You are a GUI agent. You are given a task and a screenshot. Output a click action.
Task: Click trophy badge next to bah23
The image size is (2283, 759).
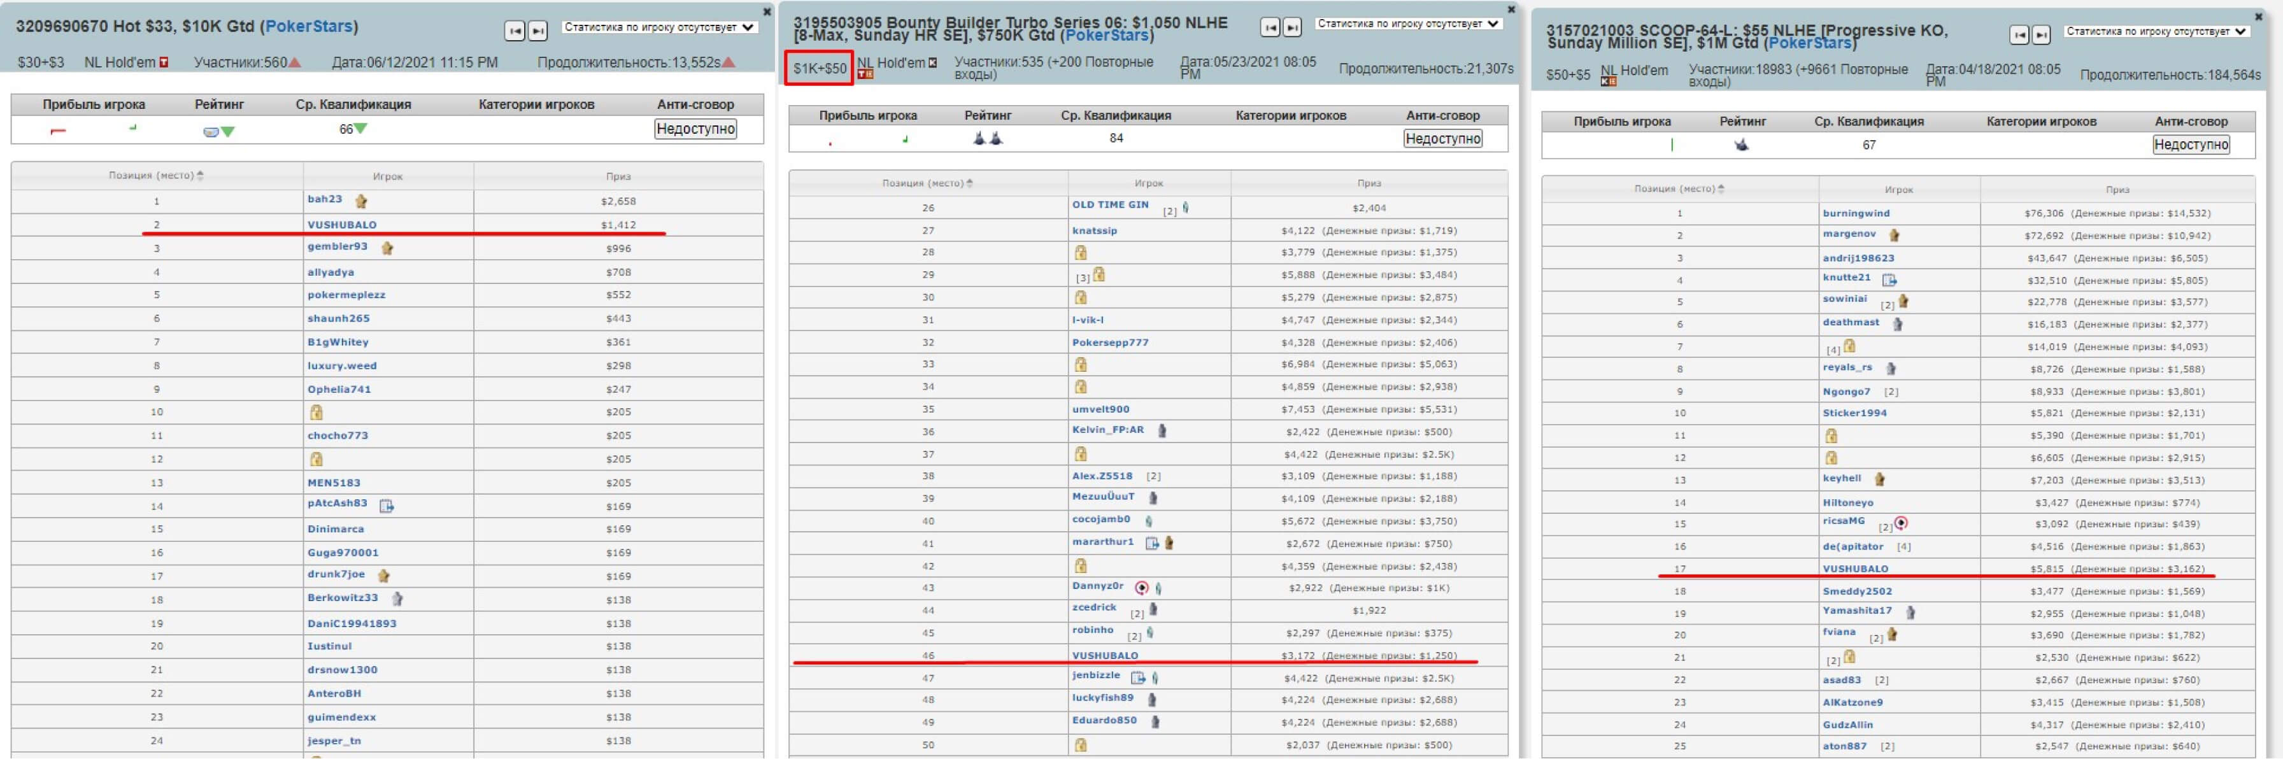coord(360,201)
